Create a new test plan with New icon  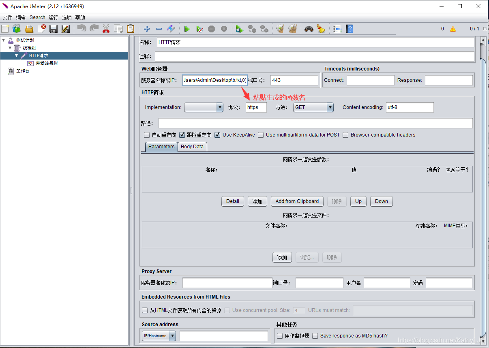tap(5, 29)
